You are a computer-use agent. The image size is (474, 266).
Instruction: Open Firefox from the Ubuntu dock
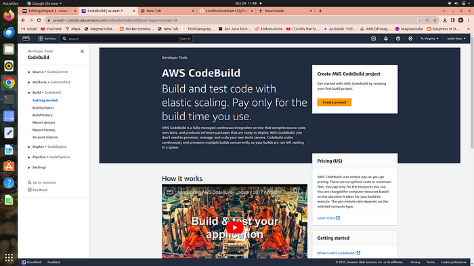tap(9, 16)
